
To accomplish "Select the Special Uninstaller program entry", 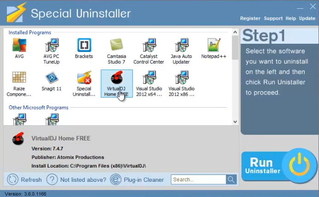I will [84, 84].
